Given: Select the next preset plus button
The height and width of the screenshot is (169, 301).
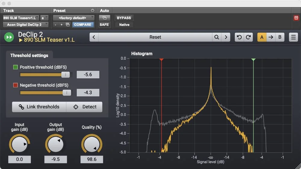Looking at the screenshot, I should tap(61, 25).
